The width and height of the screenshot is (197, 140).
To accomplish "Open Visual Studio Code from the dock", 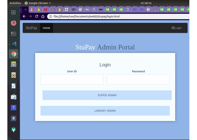I will pyautogui.click(x=14, y=44).
